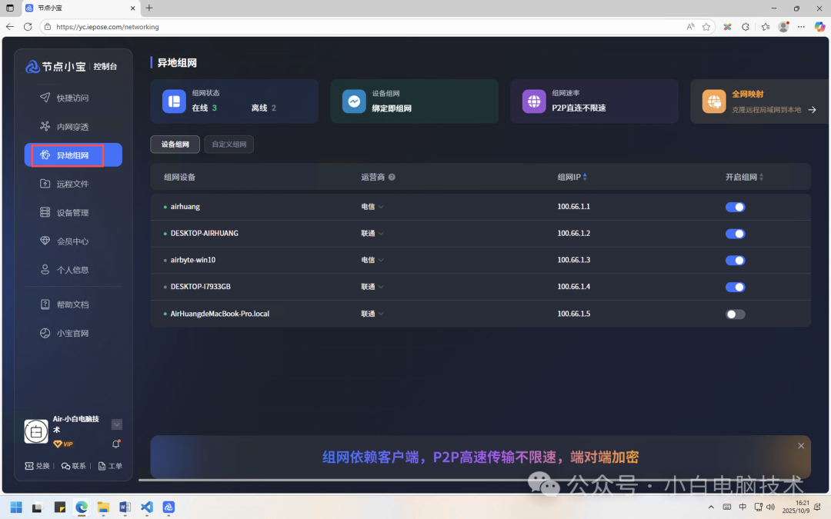Close the 节点小宝 browser tab

132,8
